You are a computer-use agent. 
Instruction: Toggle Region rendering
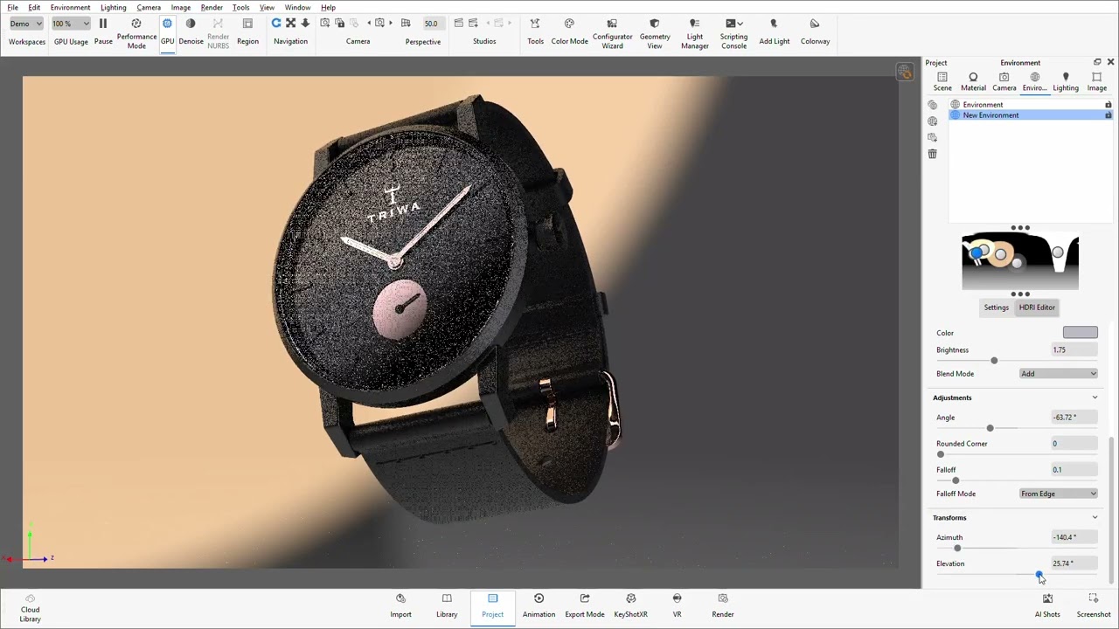coord(247,31)
